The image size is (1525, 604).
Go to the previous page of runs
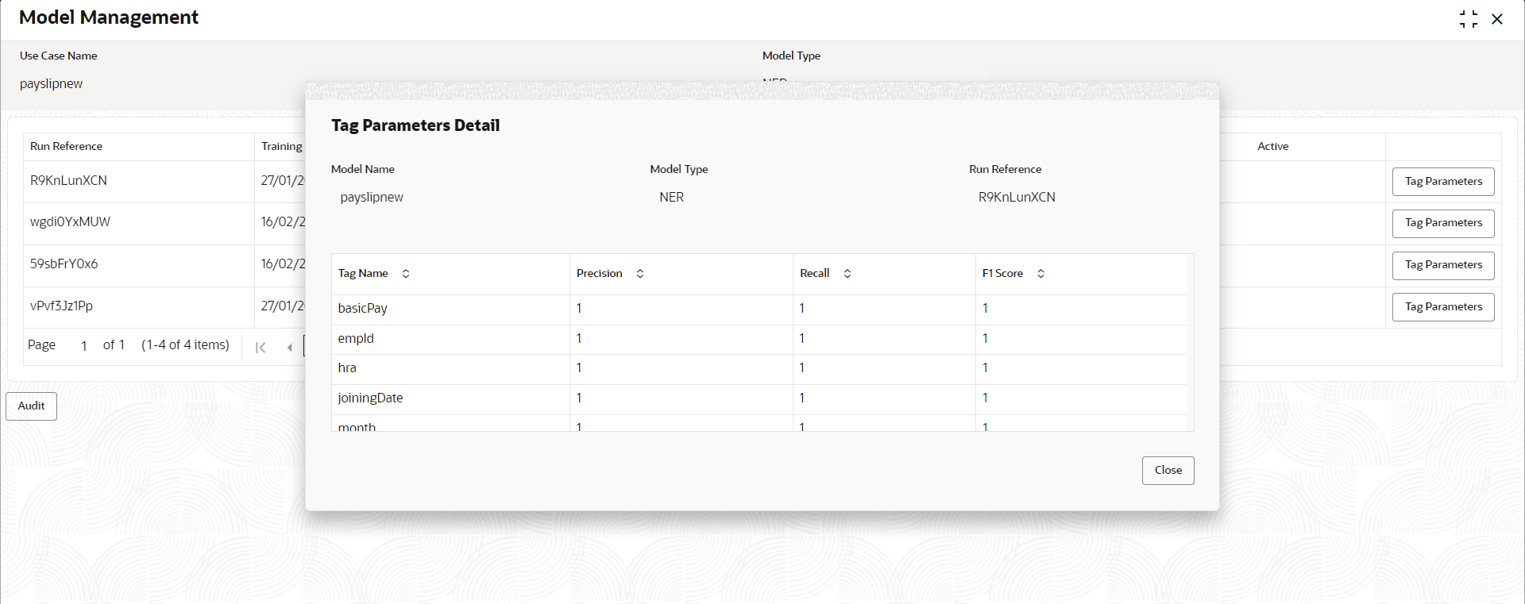[x=289, y=347]
